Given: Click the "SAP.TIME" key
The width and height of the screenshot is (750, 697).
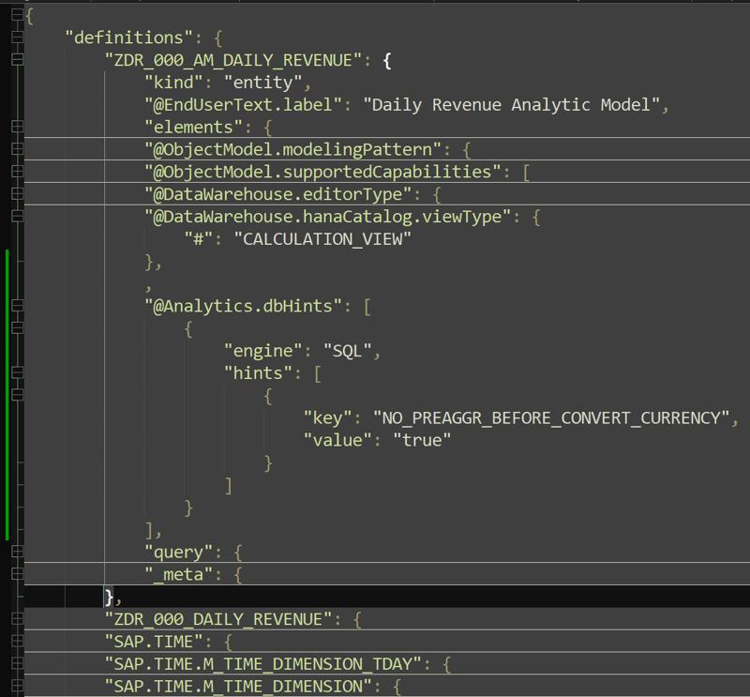Looking at the screenshot, I should click(x=154, y=642).
